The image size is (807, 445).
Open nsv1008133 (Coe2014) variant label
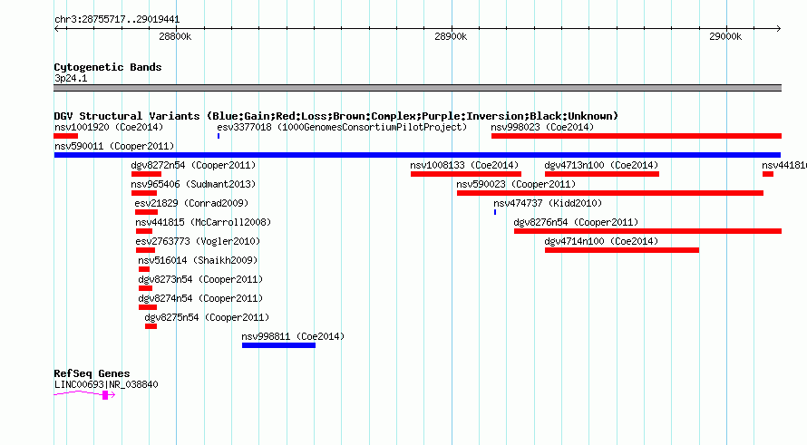464,165
